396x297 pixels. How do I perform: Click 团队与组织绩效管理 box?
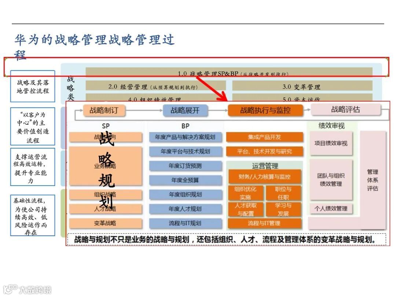click(x=331, y=180)
